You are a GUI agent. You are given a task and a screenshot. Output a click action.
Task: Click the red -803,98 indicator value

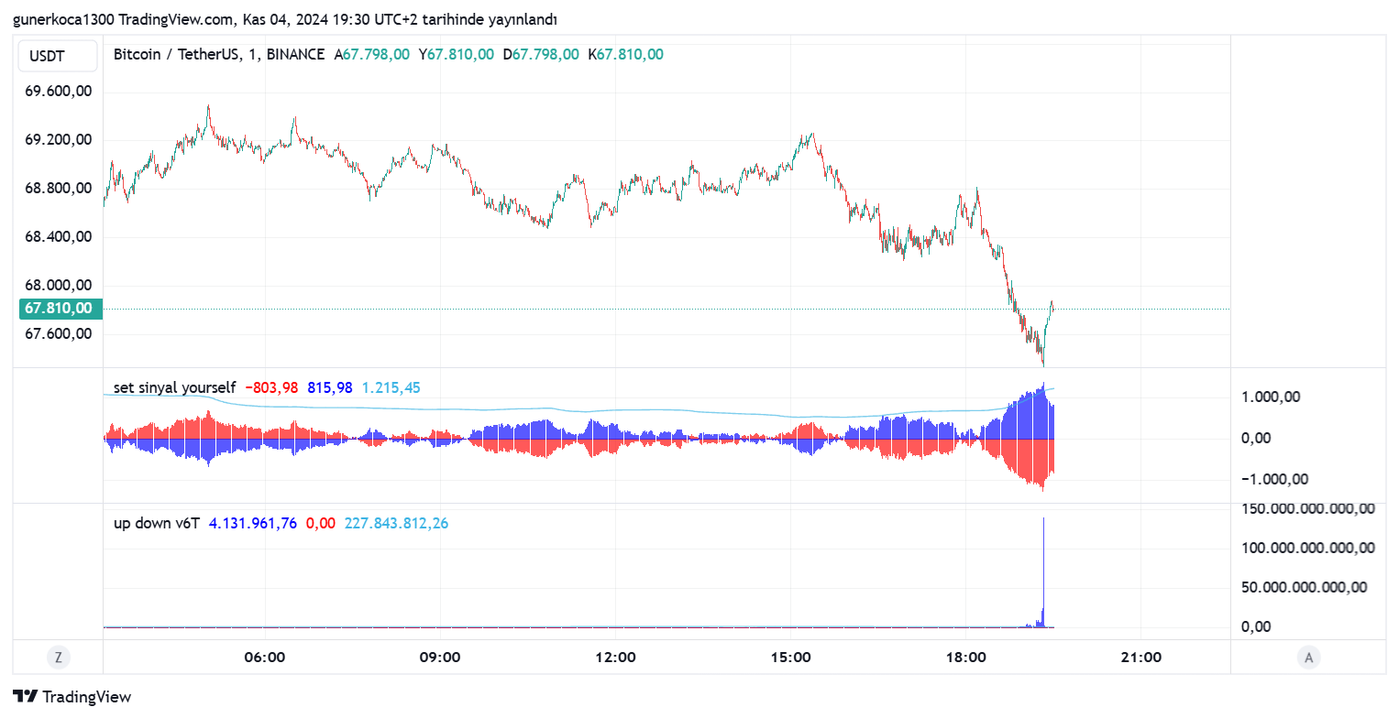271,387
